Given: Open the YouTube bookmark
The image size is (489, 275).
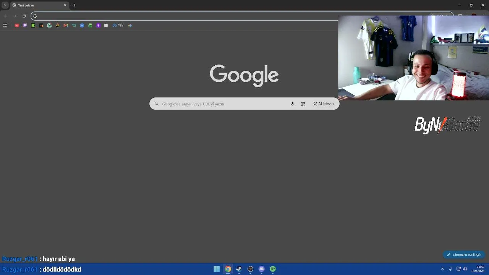Looking at the screenshot, I should click(x=17, y=26).
